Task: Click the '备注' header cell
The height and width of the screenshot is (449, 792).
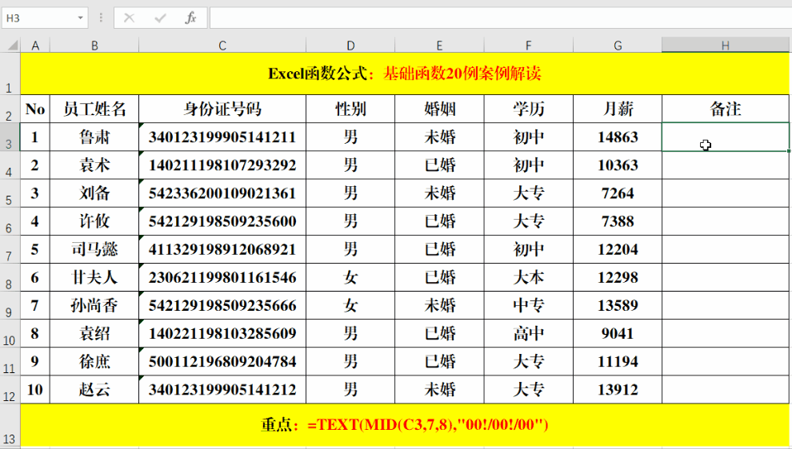Action: coord(726,109)
